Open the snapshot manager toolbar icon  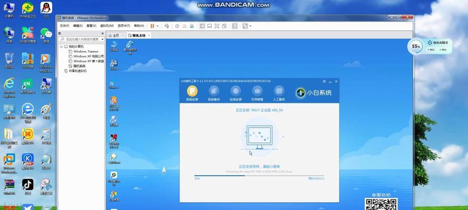tap(192, 26)
